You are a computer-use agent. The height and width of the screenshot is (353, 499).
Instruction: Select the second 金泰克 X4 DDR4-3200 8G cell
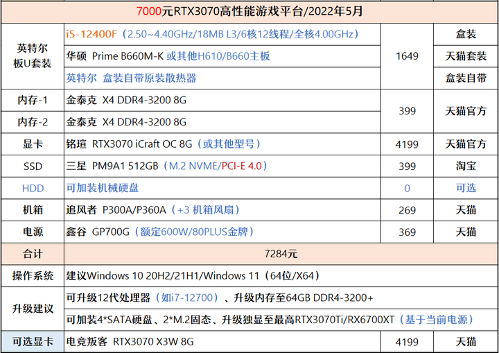tap(222, 122)
